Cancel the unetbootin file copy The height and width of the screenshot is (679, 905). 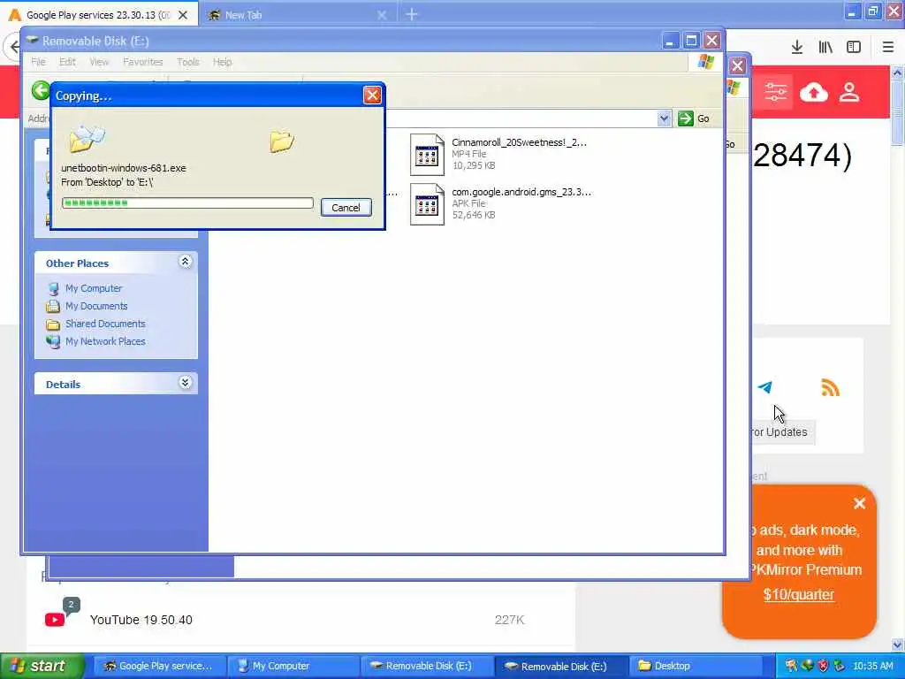tap(346, 207)
